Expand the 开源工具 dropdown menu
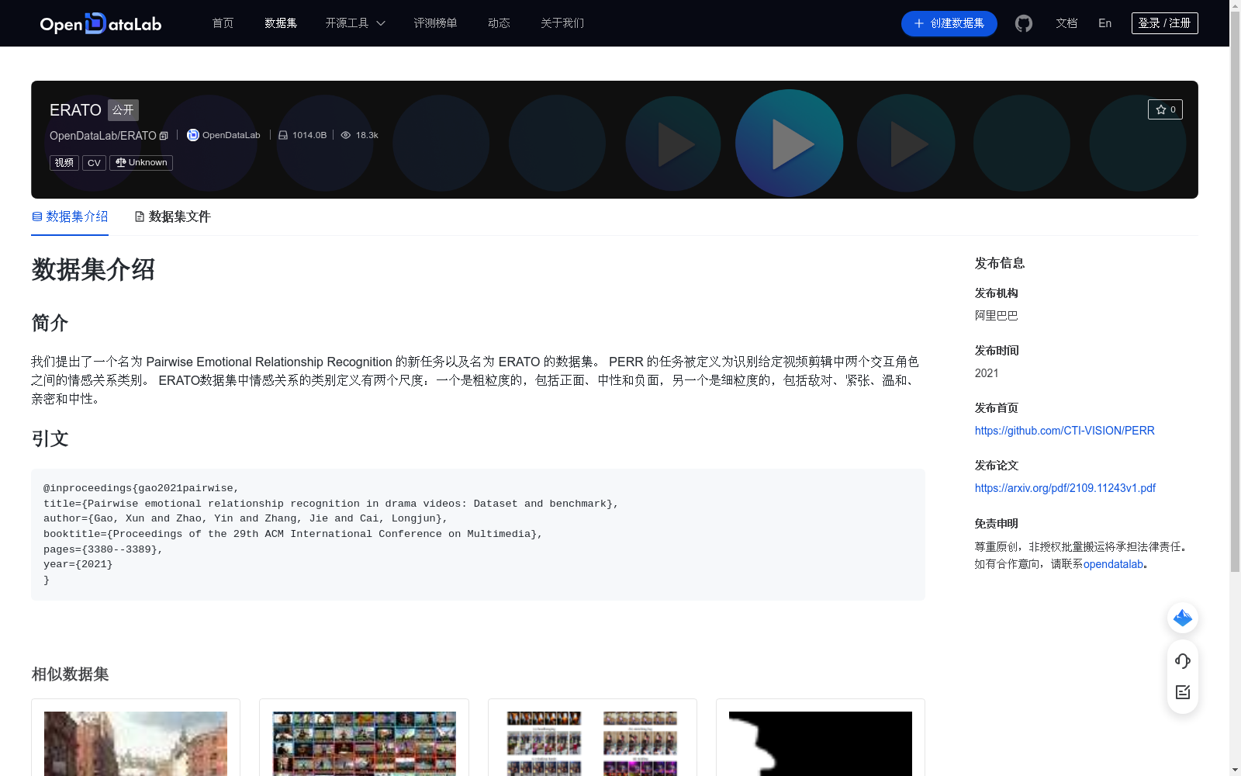Viewport: 1241px width, 776px height. pos(355,23)
